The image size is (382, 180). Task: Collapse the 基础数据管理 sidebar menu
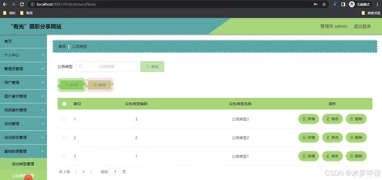click(23, 151)
